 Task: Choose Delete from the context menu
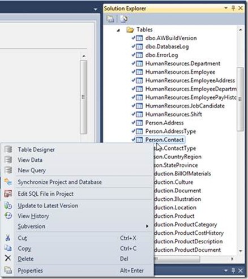tap(25, 259)
